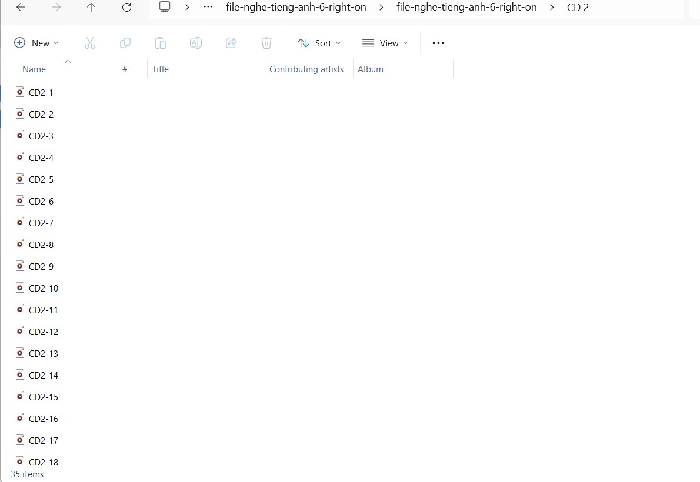Click the Copy icon in toolbar
The width and height of the screenshot is (700, 482).
(x=125, y=43)
